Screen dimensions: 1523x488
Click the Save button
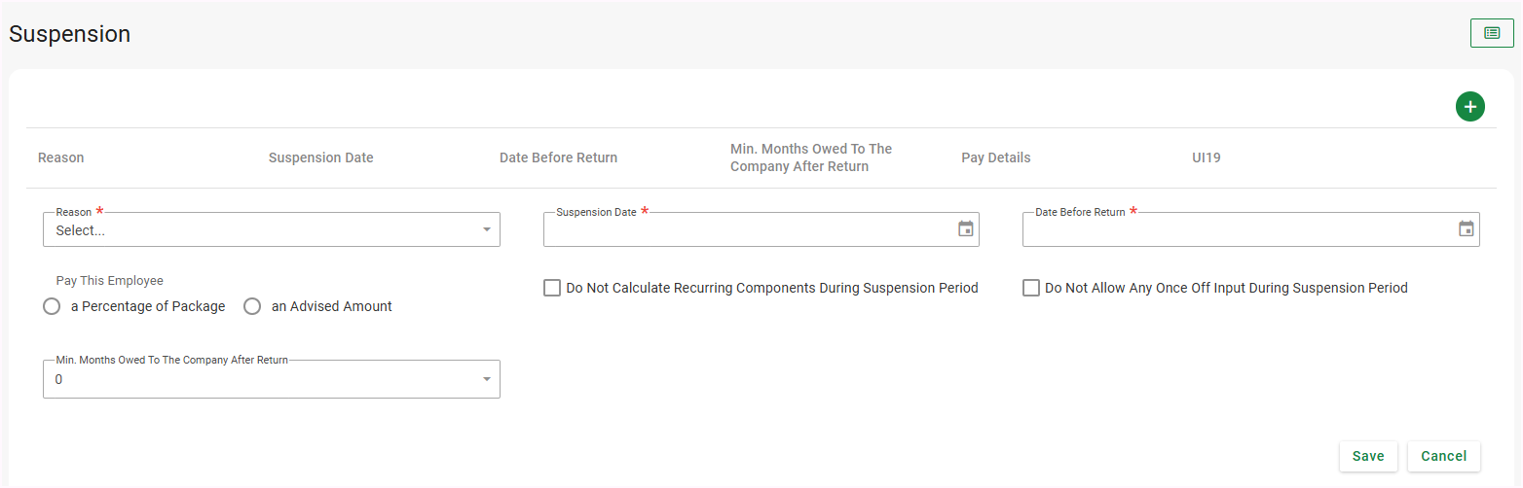[1367, 456]
